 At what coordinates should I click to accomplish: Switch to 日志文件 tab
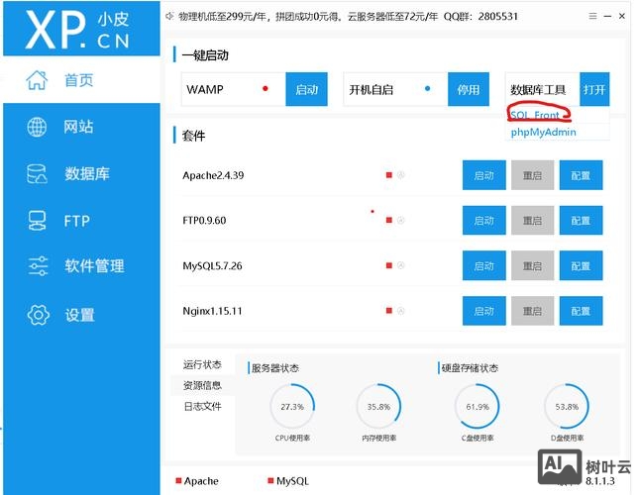(x=202, y=406)
